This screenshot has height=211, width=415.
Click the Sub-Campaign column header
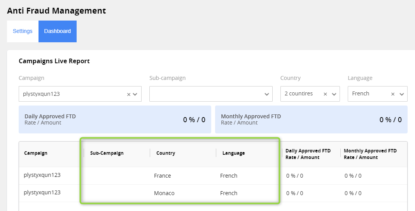pos(107,153)
